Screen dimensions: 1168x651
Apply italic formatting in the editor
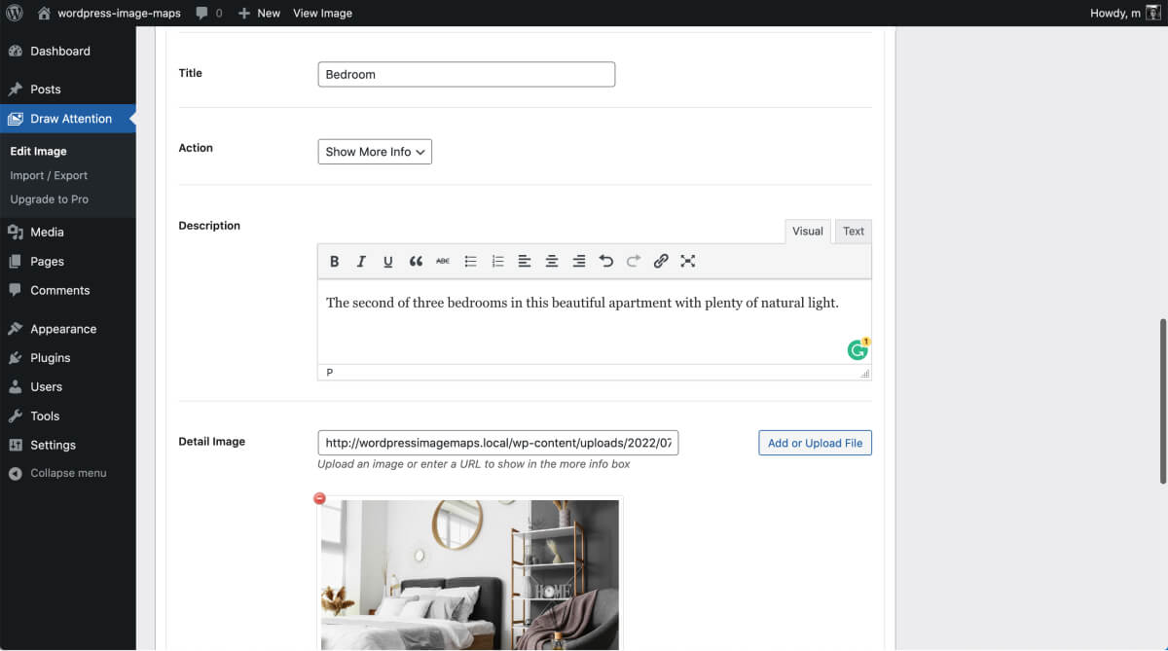click(x=361, y=261)
